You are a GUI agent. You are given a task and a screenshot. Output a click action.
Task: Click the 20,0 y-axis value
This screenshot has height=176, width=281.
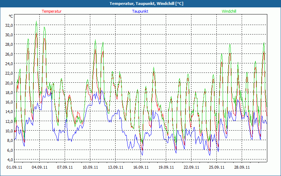pyautogui.click(x=9, y=83)
